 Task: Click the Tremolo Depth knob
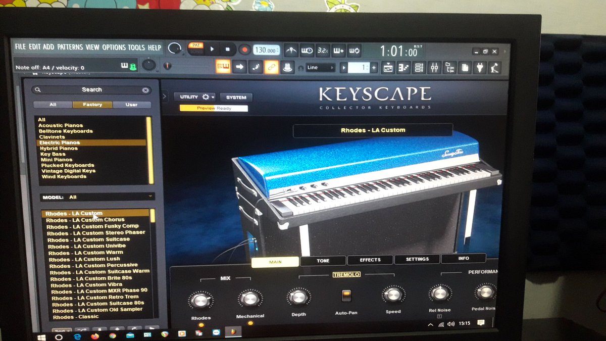[x=298, y=297]
